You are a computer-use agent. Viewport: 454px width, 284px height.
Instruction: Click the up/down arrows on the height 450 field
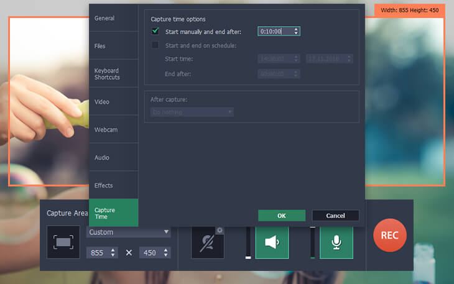click(x=165, y=252)
